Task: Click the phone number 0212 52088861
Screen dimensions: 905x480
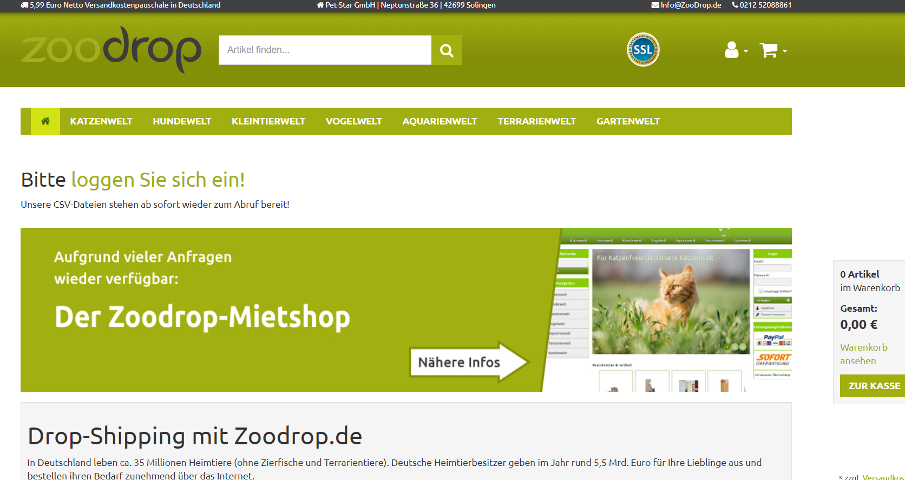Action: [765, 5]
